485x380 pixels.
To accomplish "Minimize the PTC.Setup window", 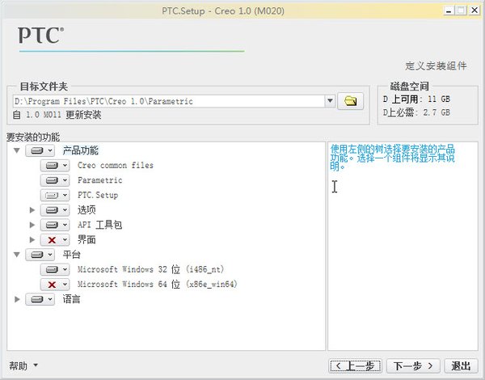I will 449,11.
